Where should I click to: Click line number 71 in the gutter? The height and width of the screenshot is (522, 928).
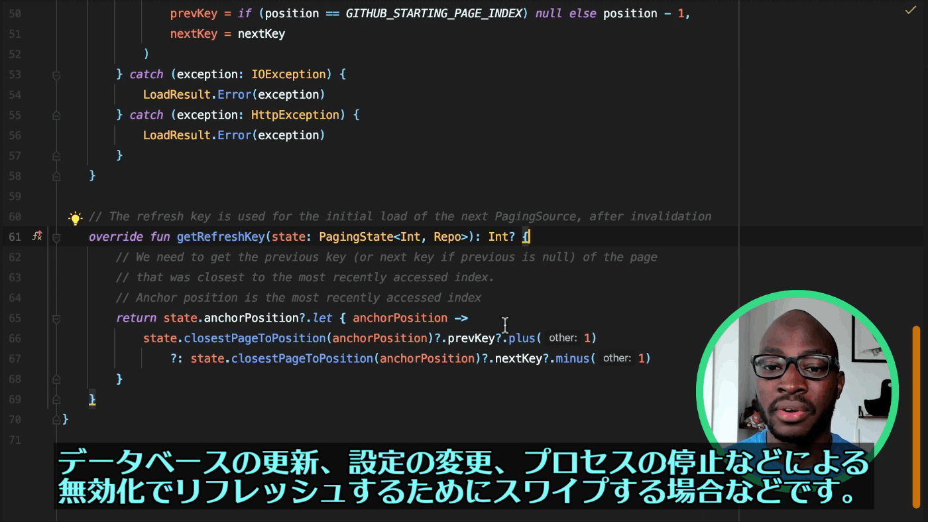[x=15, y=440]
